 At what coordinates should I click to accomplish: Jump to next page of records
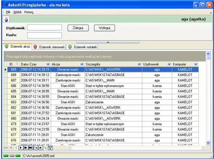pyautogui.click(x=26, y=148)
